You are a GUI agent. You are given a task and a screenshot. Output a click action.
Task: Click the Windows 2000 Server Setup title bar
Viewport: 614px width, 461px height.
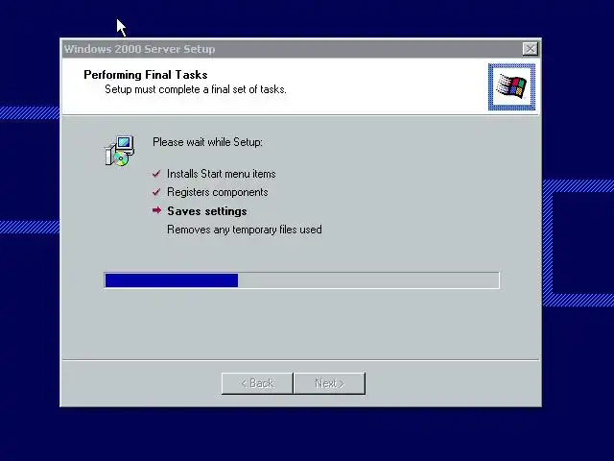[x=300, y=49]
